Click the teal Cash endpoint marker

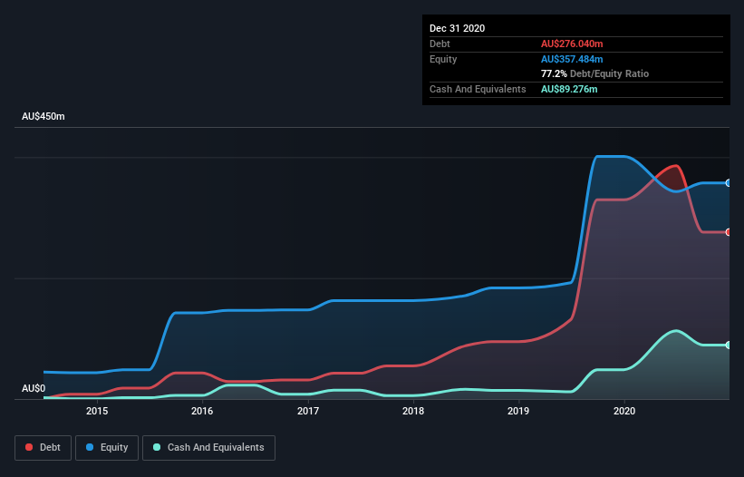729,345
